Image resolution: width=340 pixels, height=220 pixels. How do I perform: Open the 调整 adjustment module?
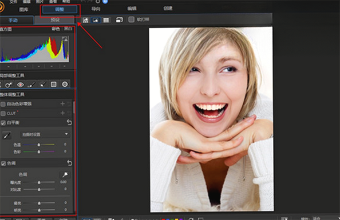click(x=60, y=9)
